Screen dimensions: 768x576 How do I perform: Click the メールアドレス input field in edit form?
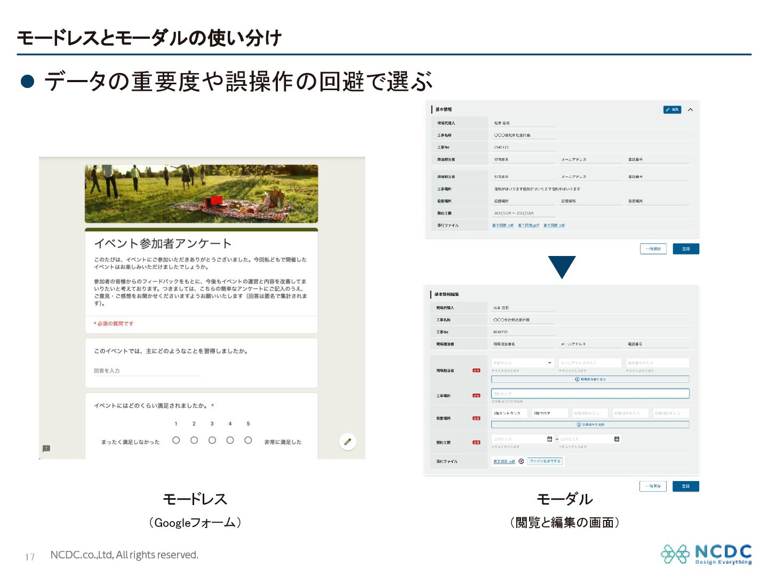pyautogui.click(x=590, y=363)
